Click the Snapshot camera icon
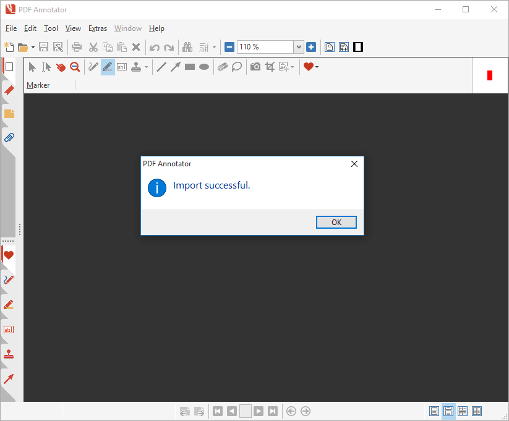 (x=255, y=67)
